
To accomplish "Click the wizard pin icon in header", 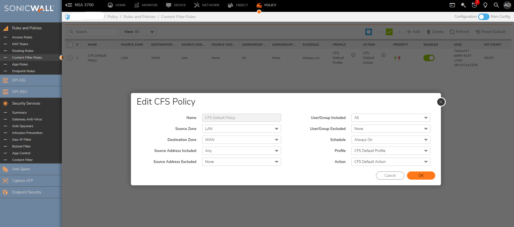I will [463, 5].
